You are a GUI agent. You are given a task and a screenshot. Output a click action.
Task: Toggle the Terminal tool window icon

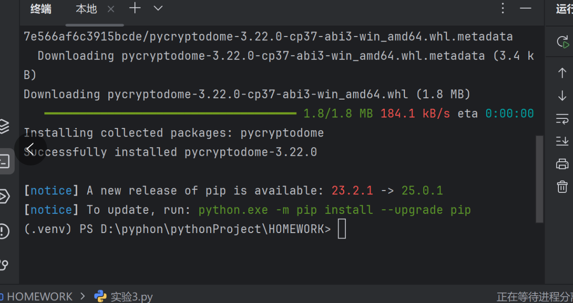click(5, 161)
